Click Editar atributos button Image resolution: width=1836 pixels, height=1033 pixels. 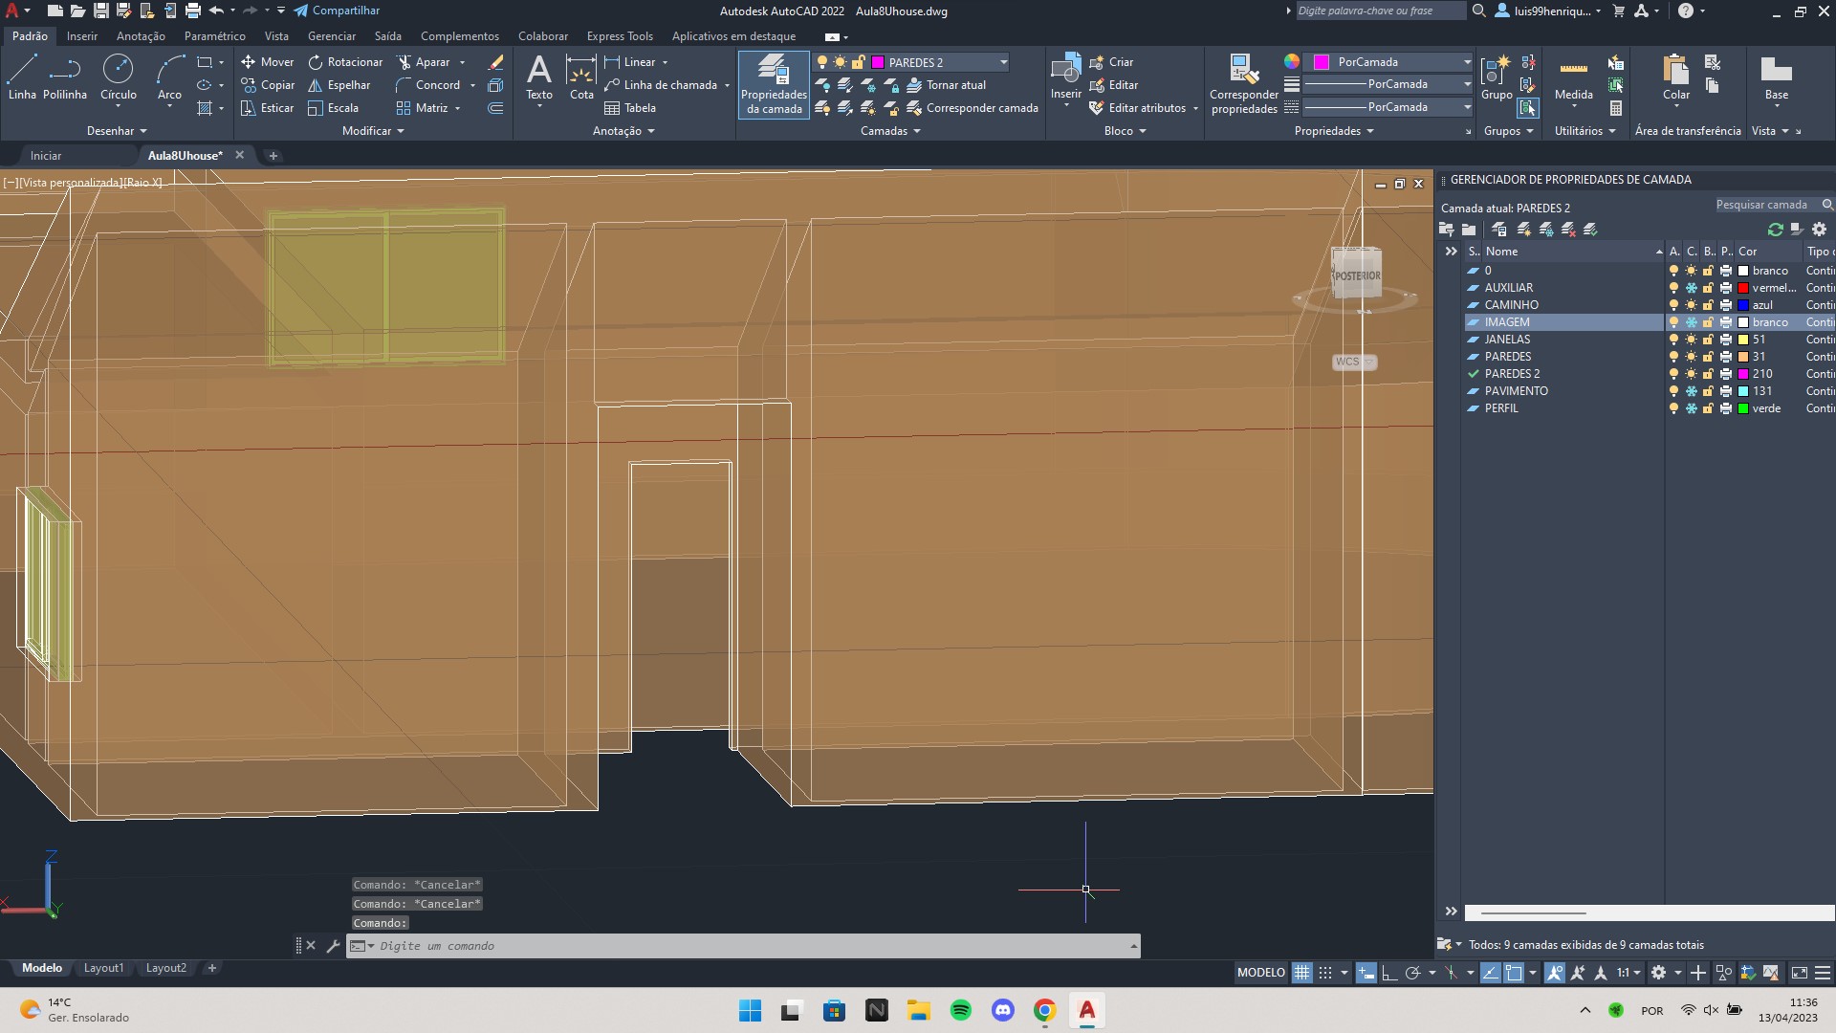1138,108
